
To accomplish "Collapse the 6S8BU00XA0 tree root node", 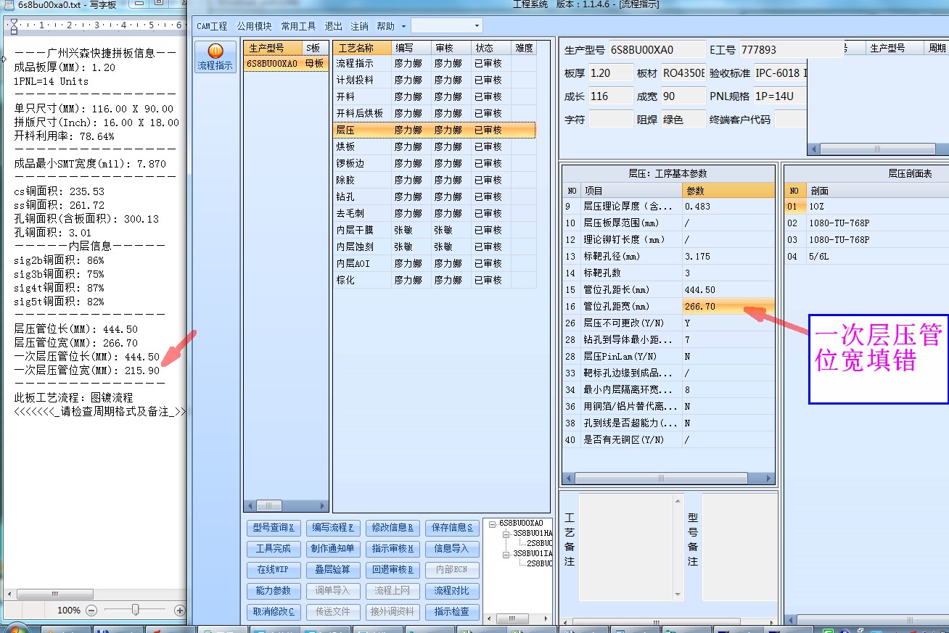I will [x=493, y=523].
